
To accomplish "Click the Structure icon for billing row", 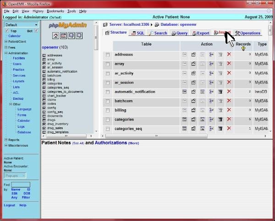I will pyautogui.click(x=193, y=110).
